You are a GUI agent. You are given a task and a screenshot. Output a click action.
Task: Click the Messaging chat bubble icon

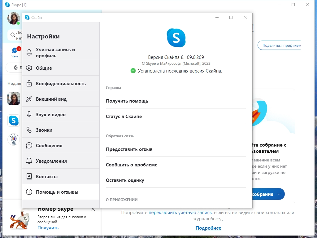tap(29, 145)
